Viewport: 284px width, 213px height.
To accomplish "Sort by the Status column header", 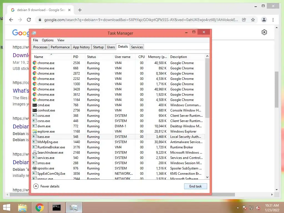I will (99, 57).
